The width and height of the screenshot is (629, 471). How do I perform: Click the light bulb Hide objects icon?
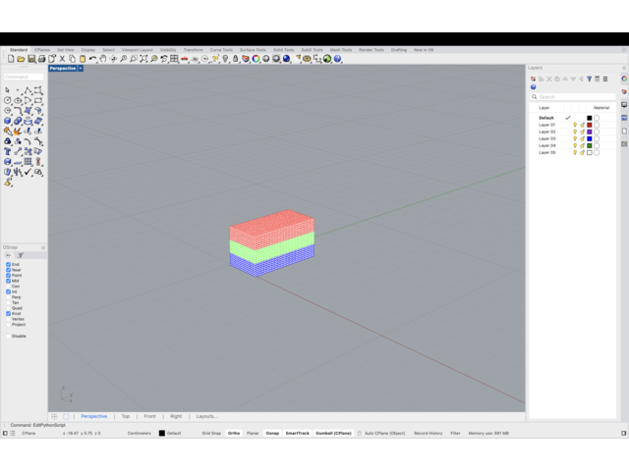click(225, 59)
